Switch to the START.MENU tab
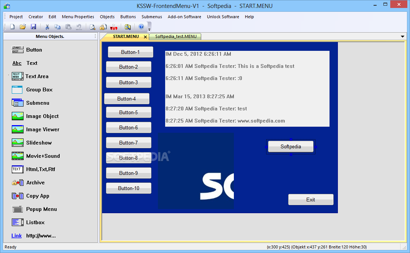Image resolution: width=410 pixels, height=253 pixels. tap(126, 36)
